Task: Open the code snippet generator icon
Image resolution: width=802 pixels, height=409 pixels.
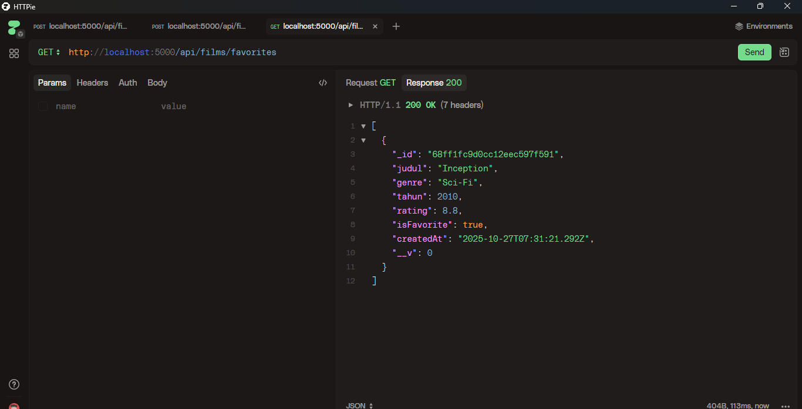Action: coord(323,82)
